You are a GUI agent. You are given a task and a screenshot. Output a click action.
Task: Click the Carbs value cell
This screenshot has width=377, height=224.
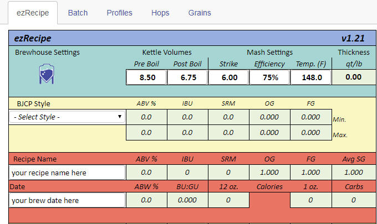[x=354, y=200]
